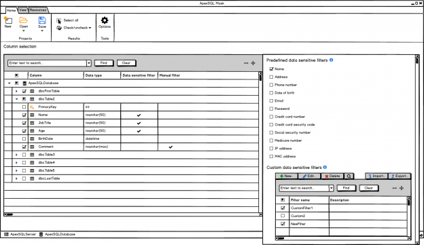Image resolution: width=424 pixels, height=245 pixels.
Task: Click the Comment column icon
Action: [32, 147]
